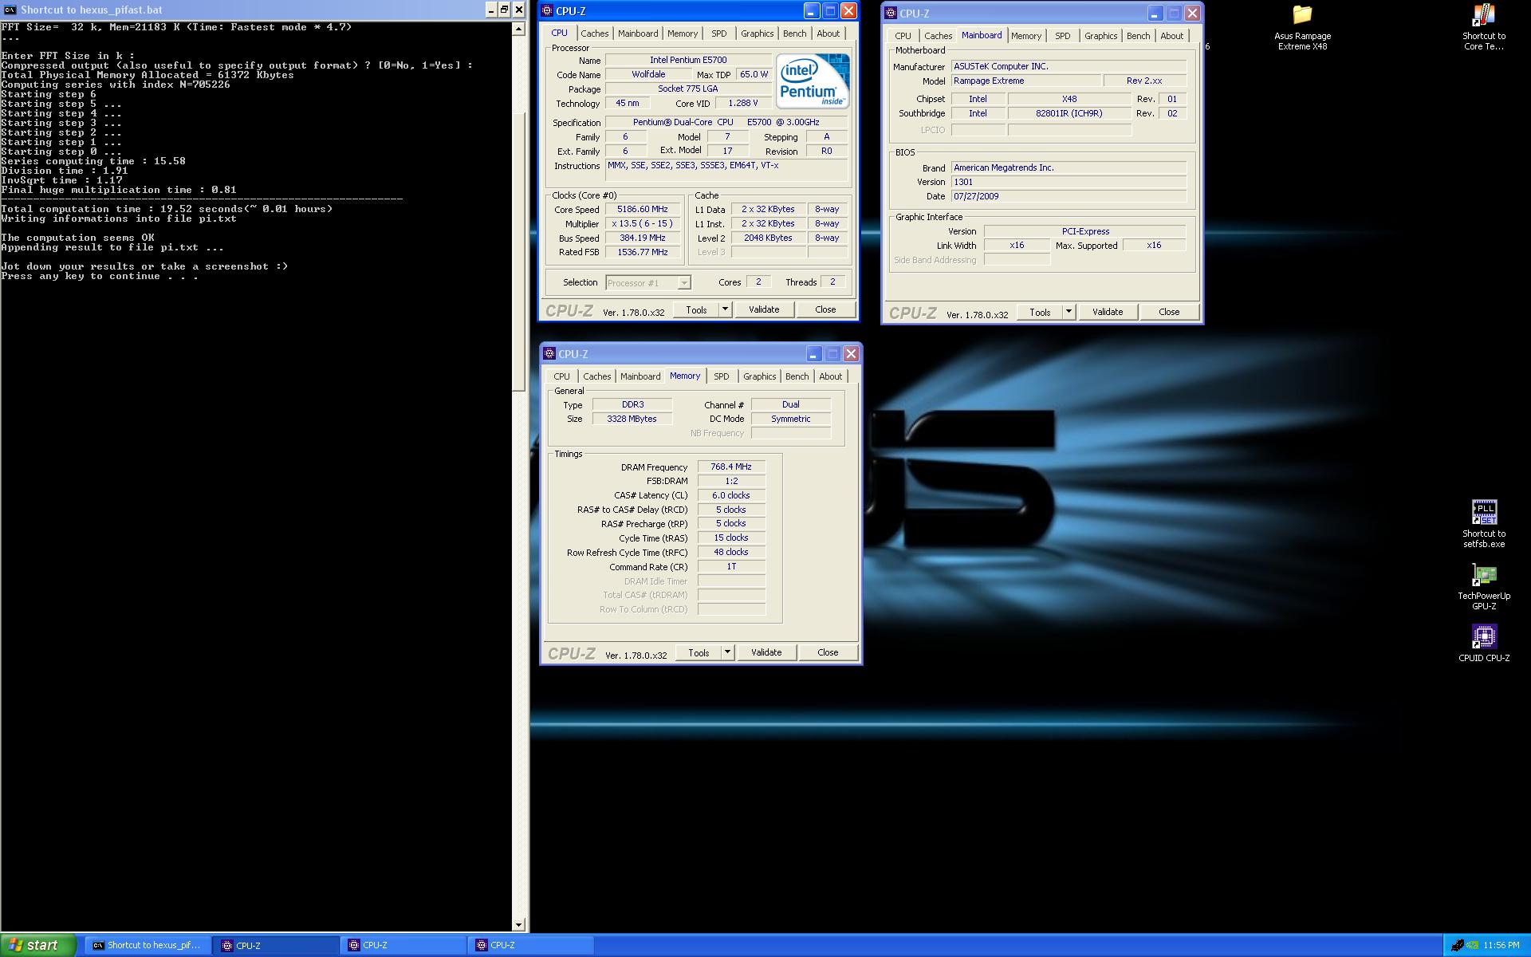Click the Command Rate 1T value
This screenshot has width=1531, height=957.
(731, 566)
